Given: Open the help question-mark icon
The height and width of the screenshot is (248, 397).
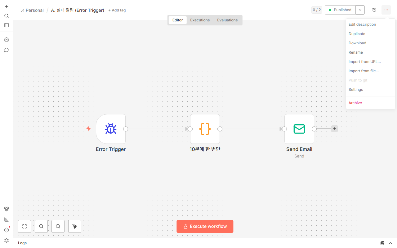Looking at the screenshot, I should pos(7,230).
